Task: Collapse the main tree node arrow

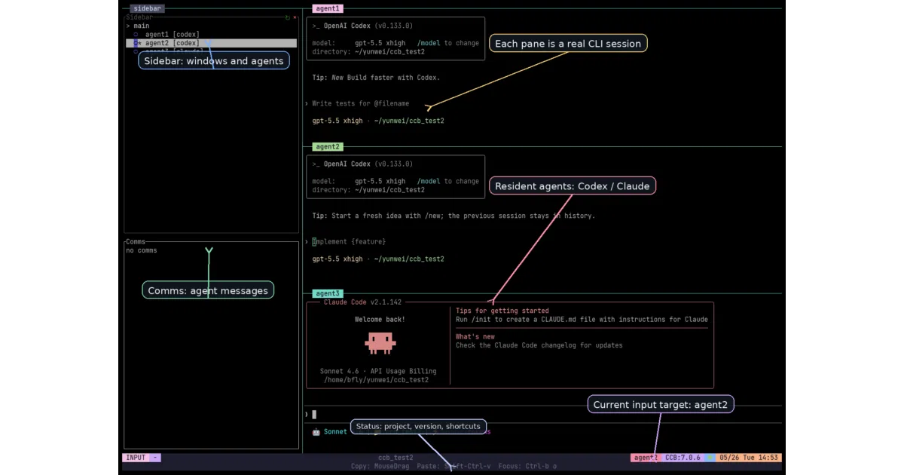Action: pos(129,26)
